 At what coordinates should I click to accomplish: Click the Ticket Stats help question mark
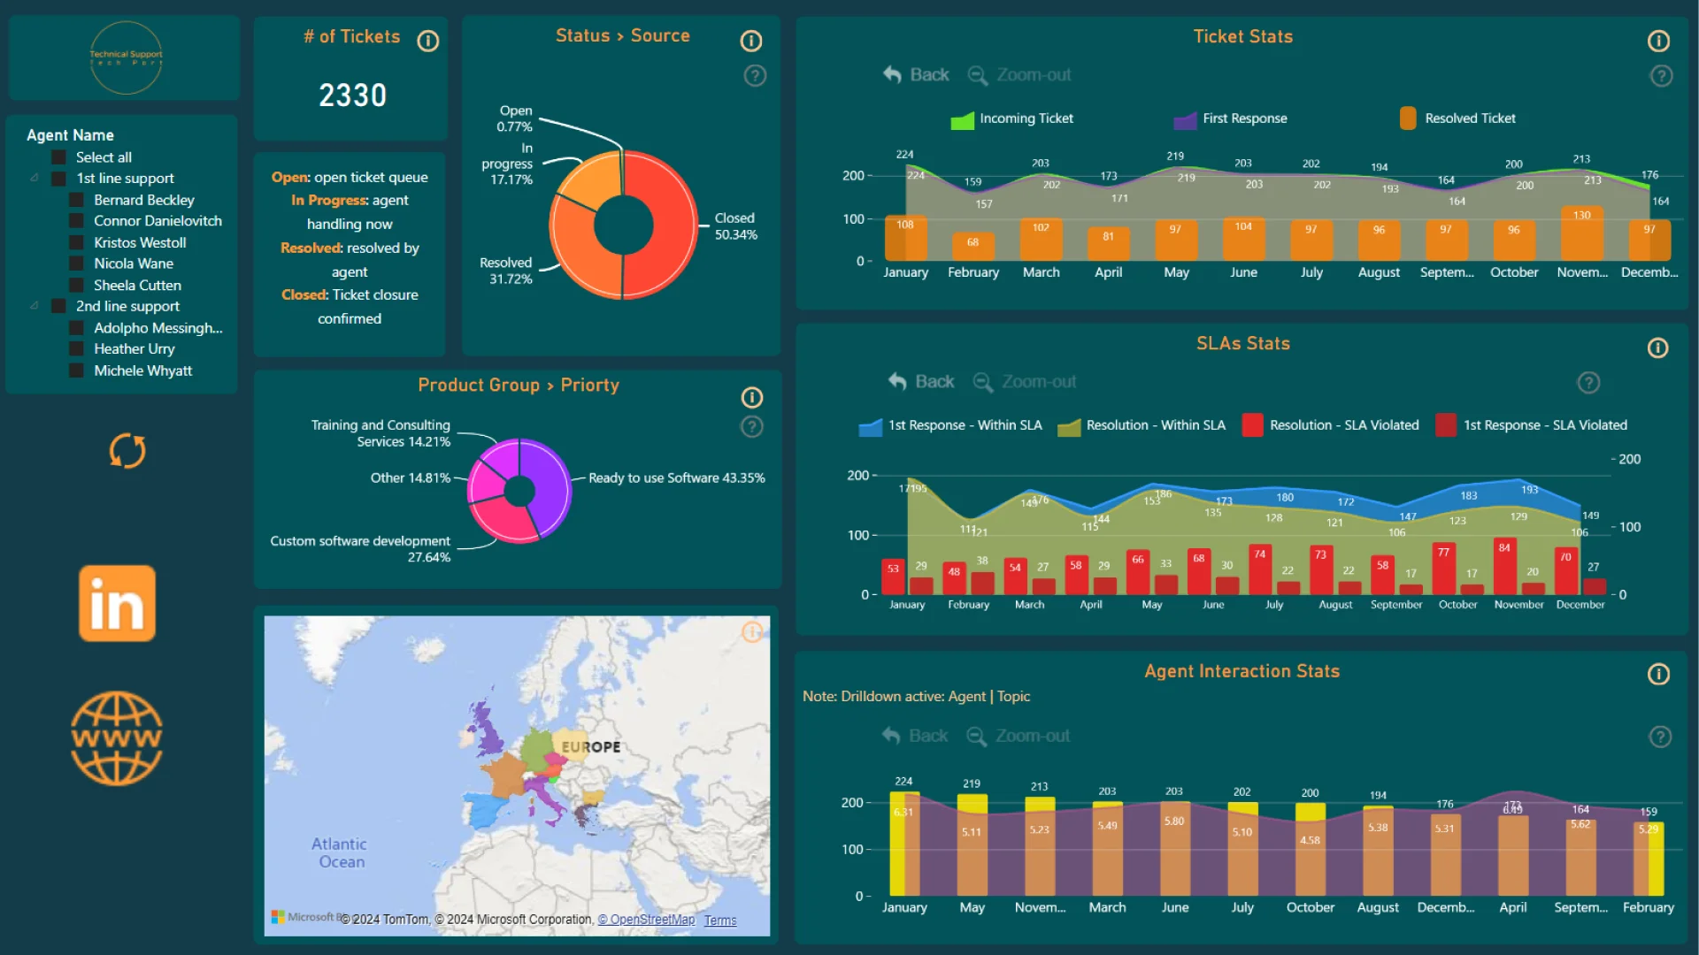point(1662,76)
